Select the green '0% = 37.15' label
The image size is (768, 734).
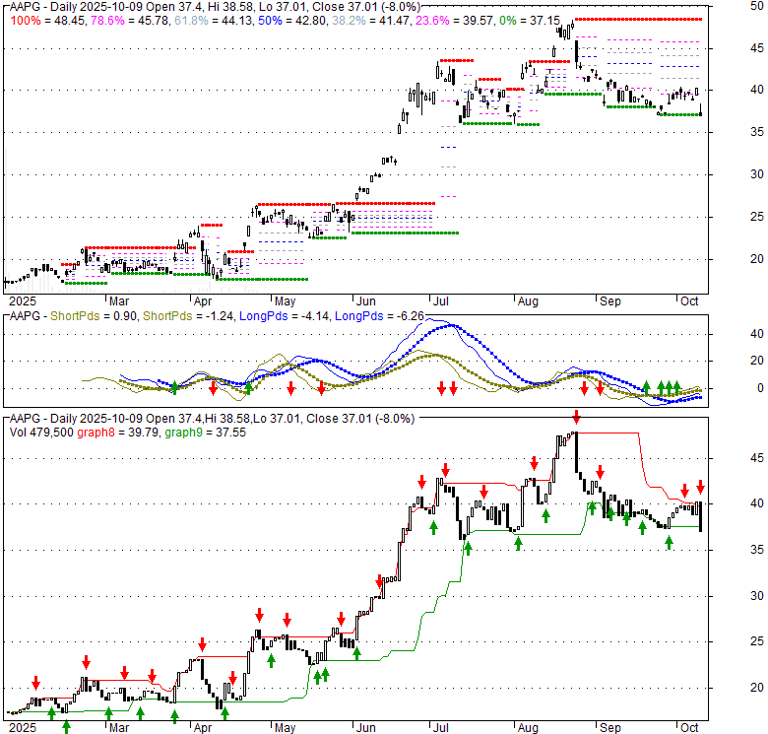click(530, 21)
